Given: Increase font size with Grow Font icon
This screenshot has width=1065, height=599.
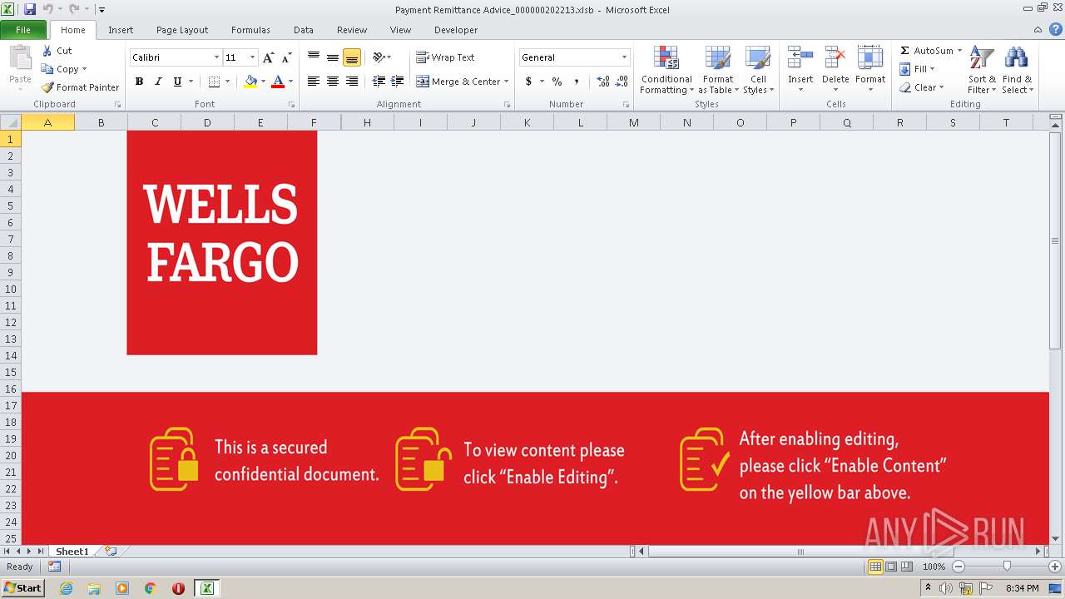Looking at the screenshot, I should coord(268,57).
